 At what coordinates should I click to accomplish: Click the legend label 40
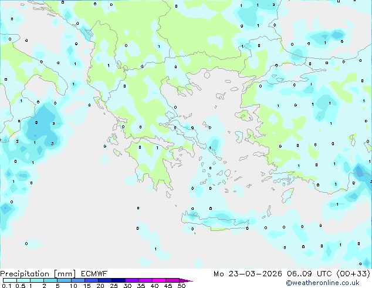(x=154, y=286)
